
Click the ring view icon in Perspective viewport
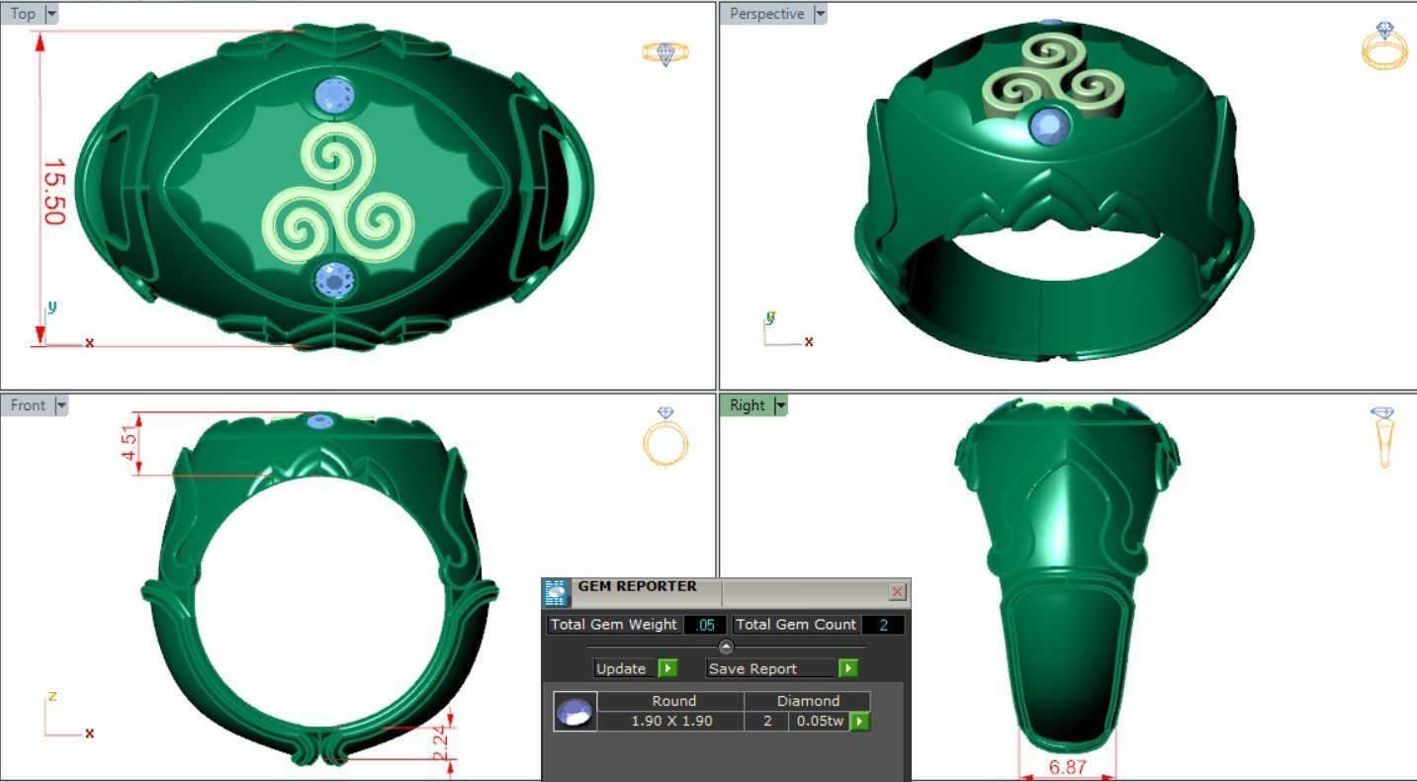pyautogui.click(x=1384, y=45)
